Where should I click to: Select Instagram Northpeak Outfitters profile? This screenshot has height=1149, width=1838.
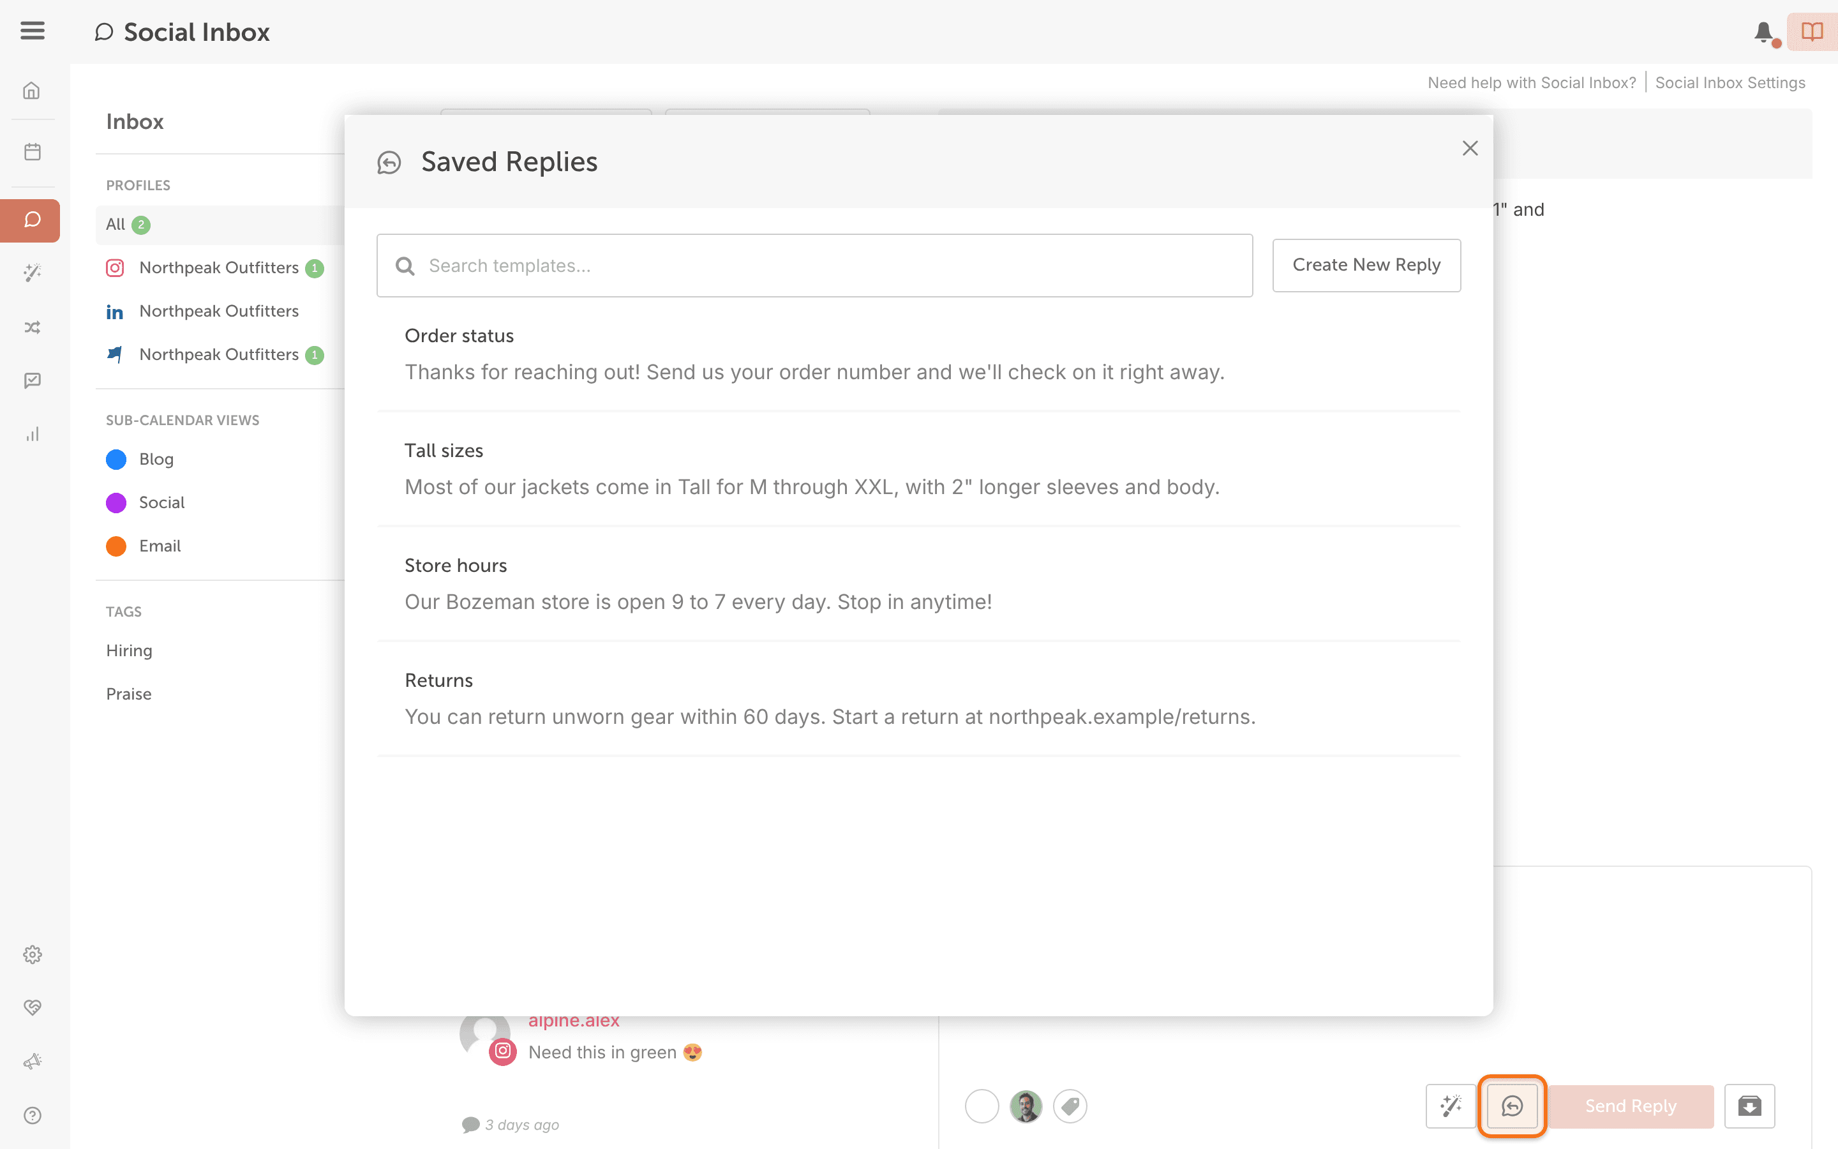[220, 268]
